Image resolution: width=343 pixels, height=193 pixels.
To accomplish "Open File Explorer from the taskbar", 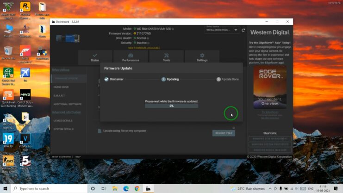I will (x=115, y=189).
